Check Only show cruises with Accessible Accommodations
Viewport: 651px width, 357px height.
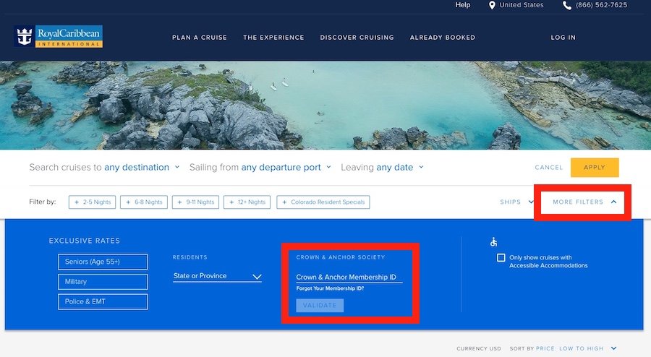501,258
